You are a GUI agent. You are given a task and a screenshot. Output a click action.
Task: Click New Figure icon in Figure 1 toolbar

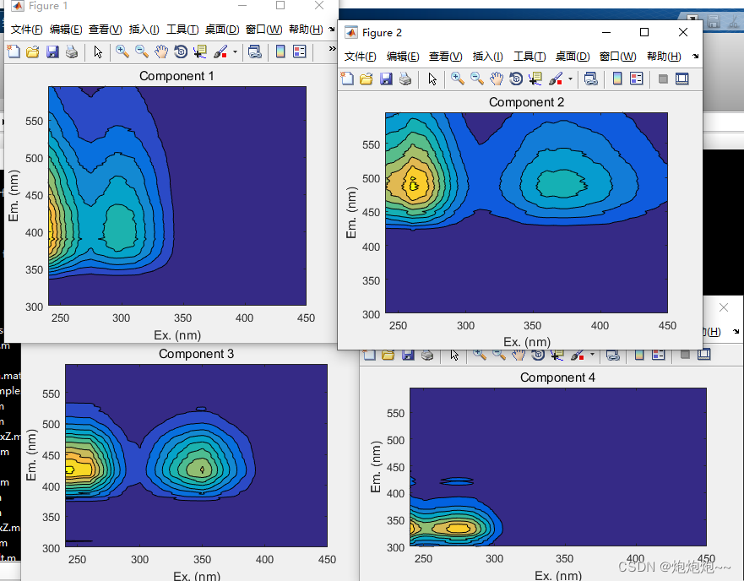[x=14, y=52]
